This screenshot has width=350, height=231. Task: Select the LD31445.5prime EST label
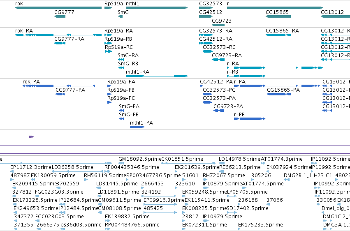click(117, 184)
